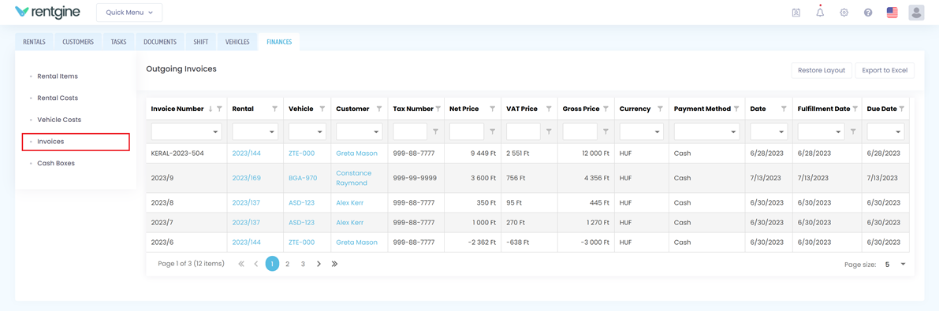Viewport: 939px width, 311px height.
Task: Expand Vehicle filter dropdown
Action: (320, 131)
